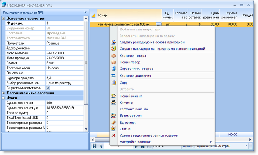Select Карточка движения menu entry

point(135,76)
